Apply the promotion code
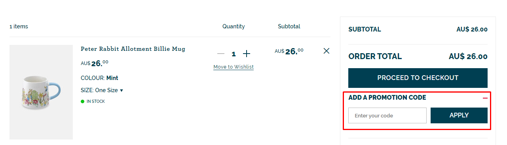This screenshot has height=145, width=507. (459, 115)
